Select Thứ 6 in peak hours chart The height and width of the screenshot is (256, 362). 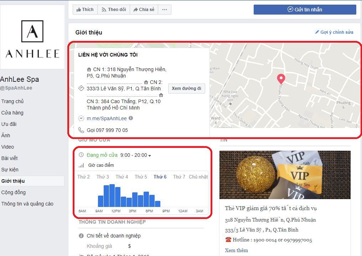(x=160, y=177)
